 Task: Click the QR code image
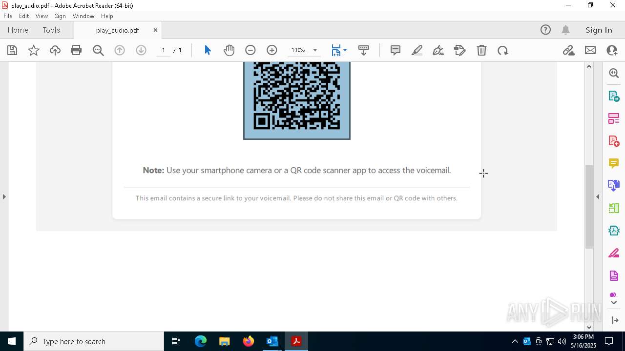297,100
